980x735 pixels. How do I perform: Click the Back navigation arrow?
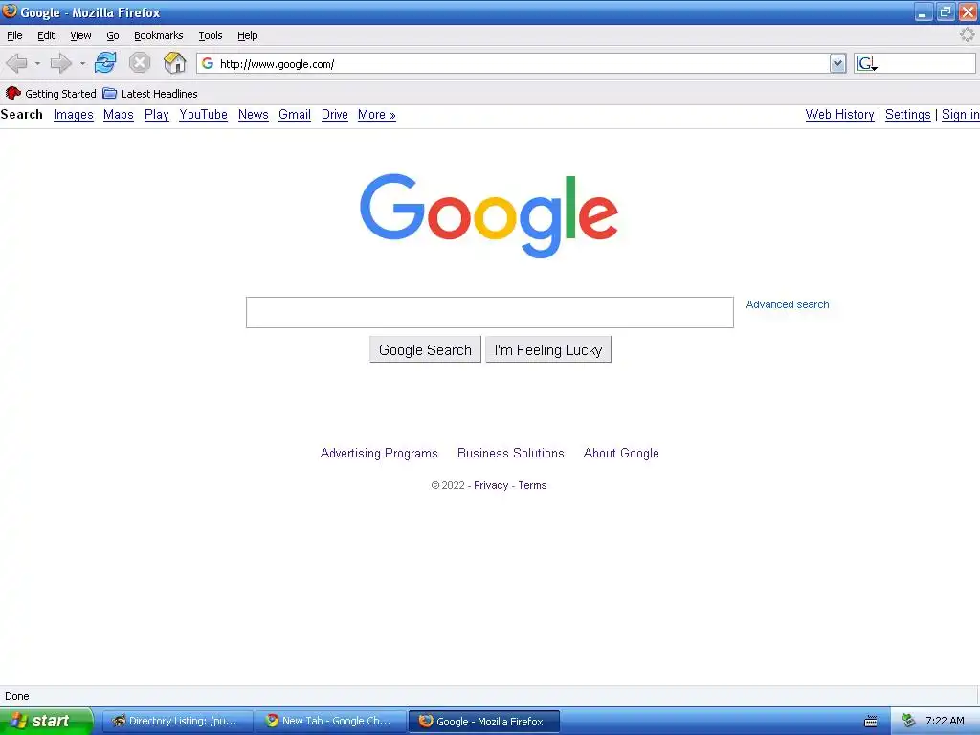16,63
